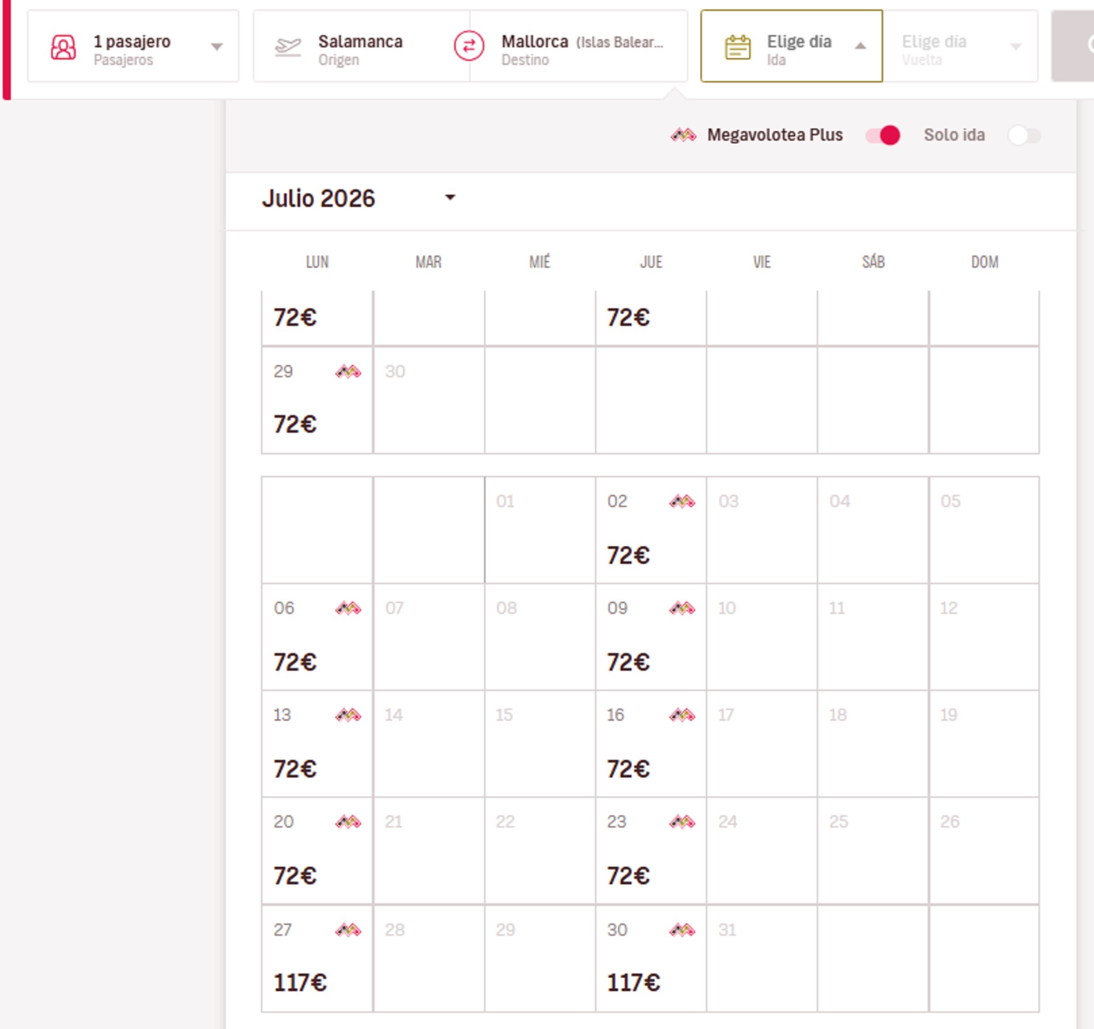Disable the Megavolotea Plus toggle
Image resolution: width=1094 pixels, height=1029 pixels.
(882, 135)
